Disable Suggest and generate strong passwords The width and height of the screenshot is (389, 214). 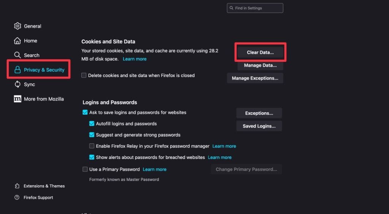92,135
